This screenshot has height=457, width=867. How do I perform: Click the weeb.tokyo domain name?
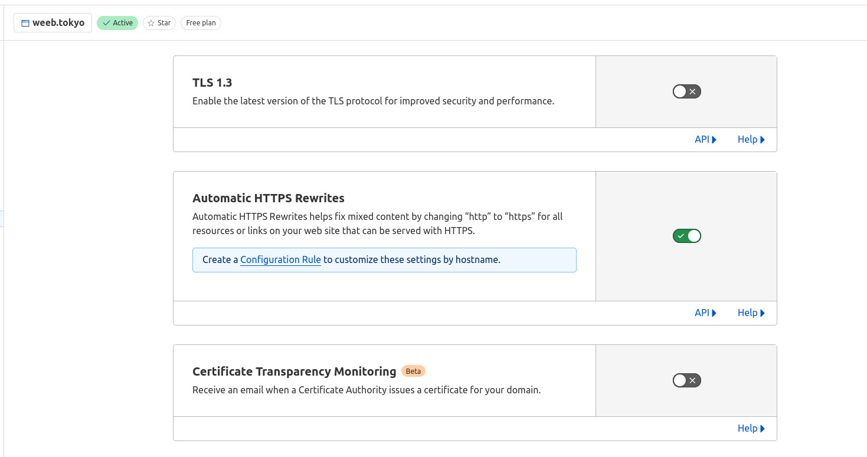[x=58, y=23]
